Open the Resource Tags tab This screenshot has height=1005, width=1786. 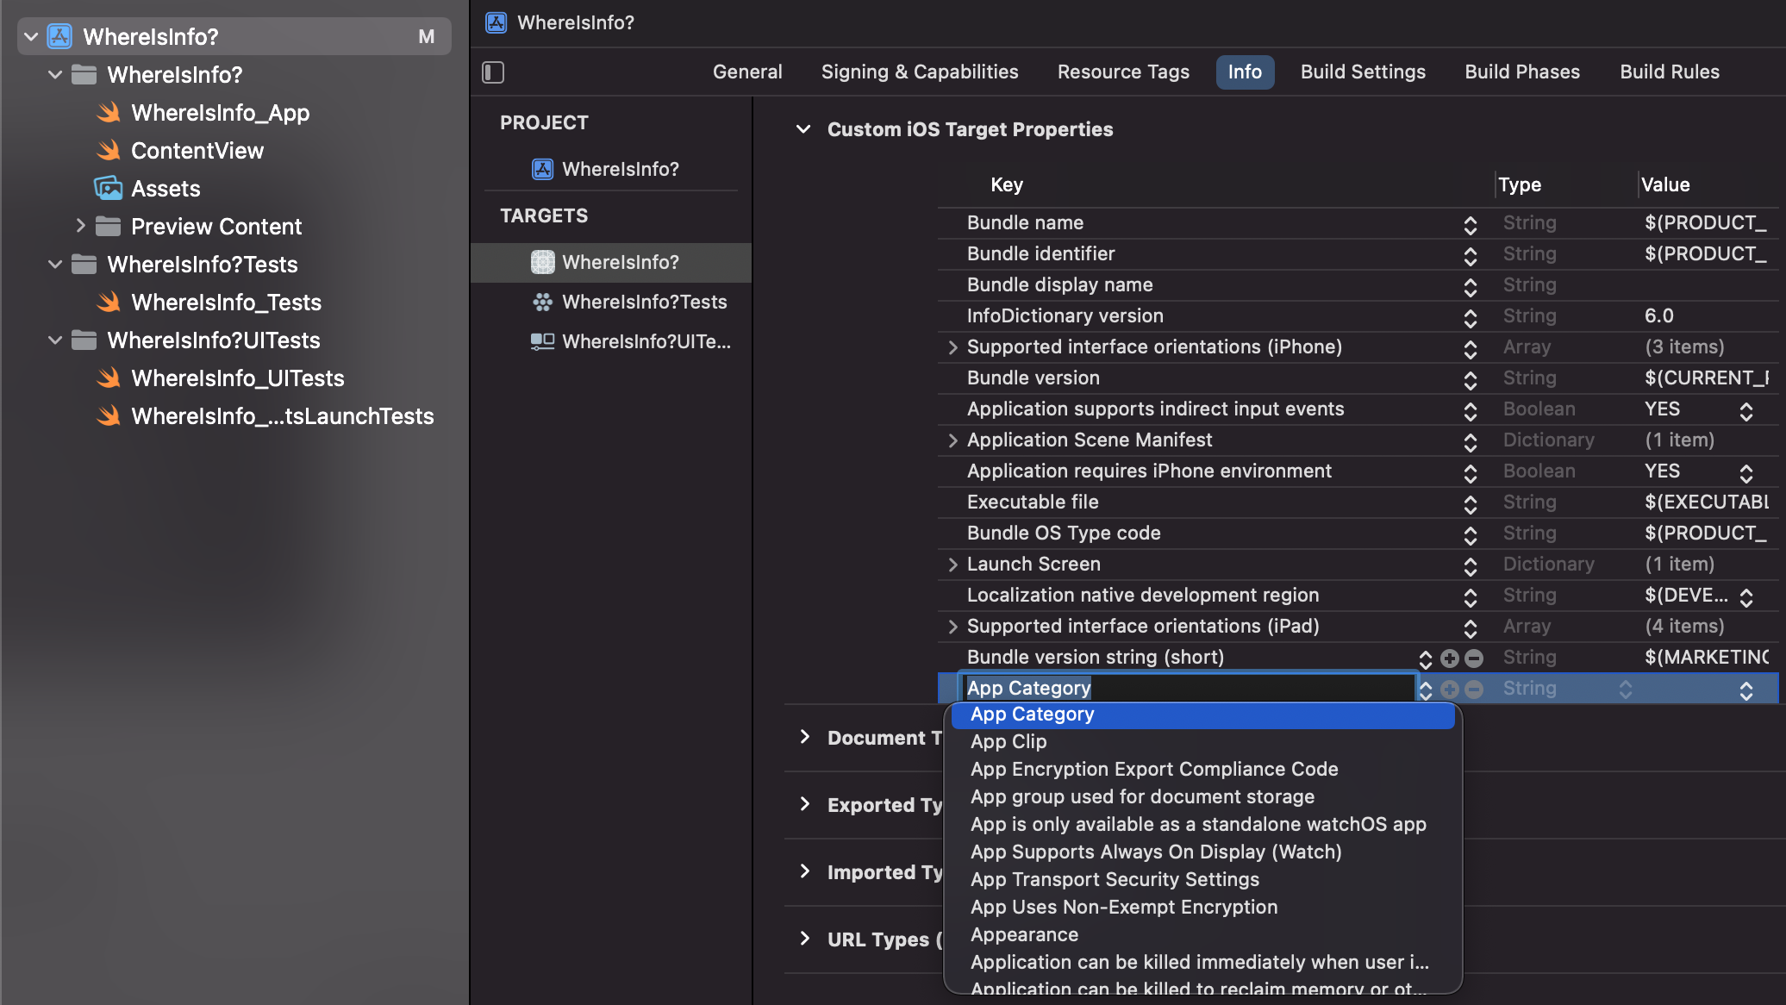tap(1123, 72)
